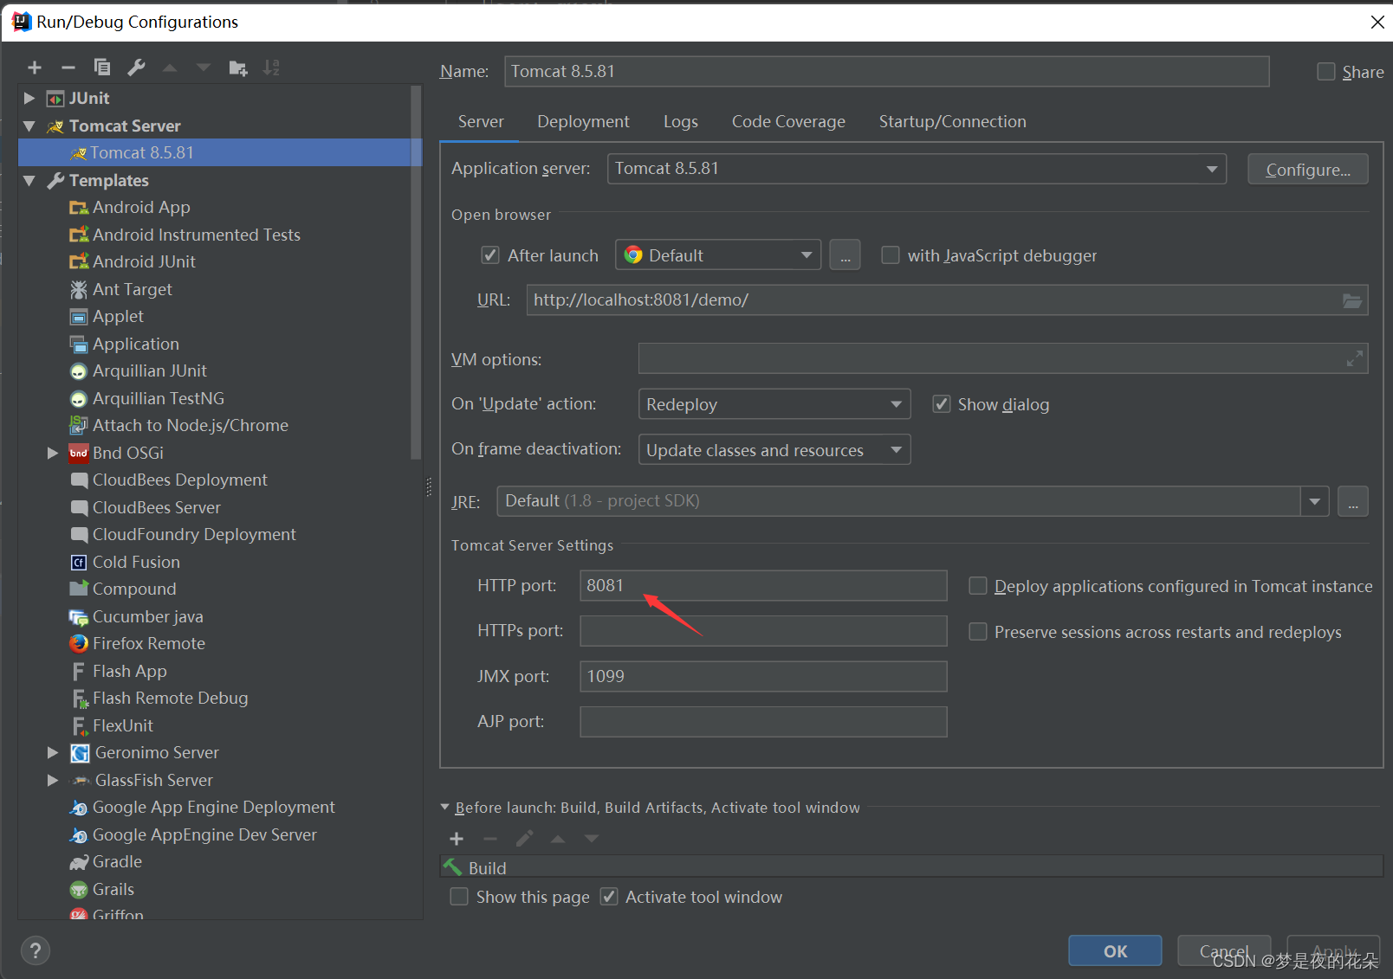The width and height of the screenshot is (1393, 979).
Task: Open On frame deactivation dropdown
Action: [774, 450]
